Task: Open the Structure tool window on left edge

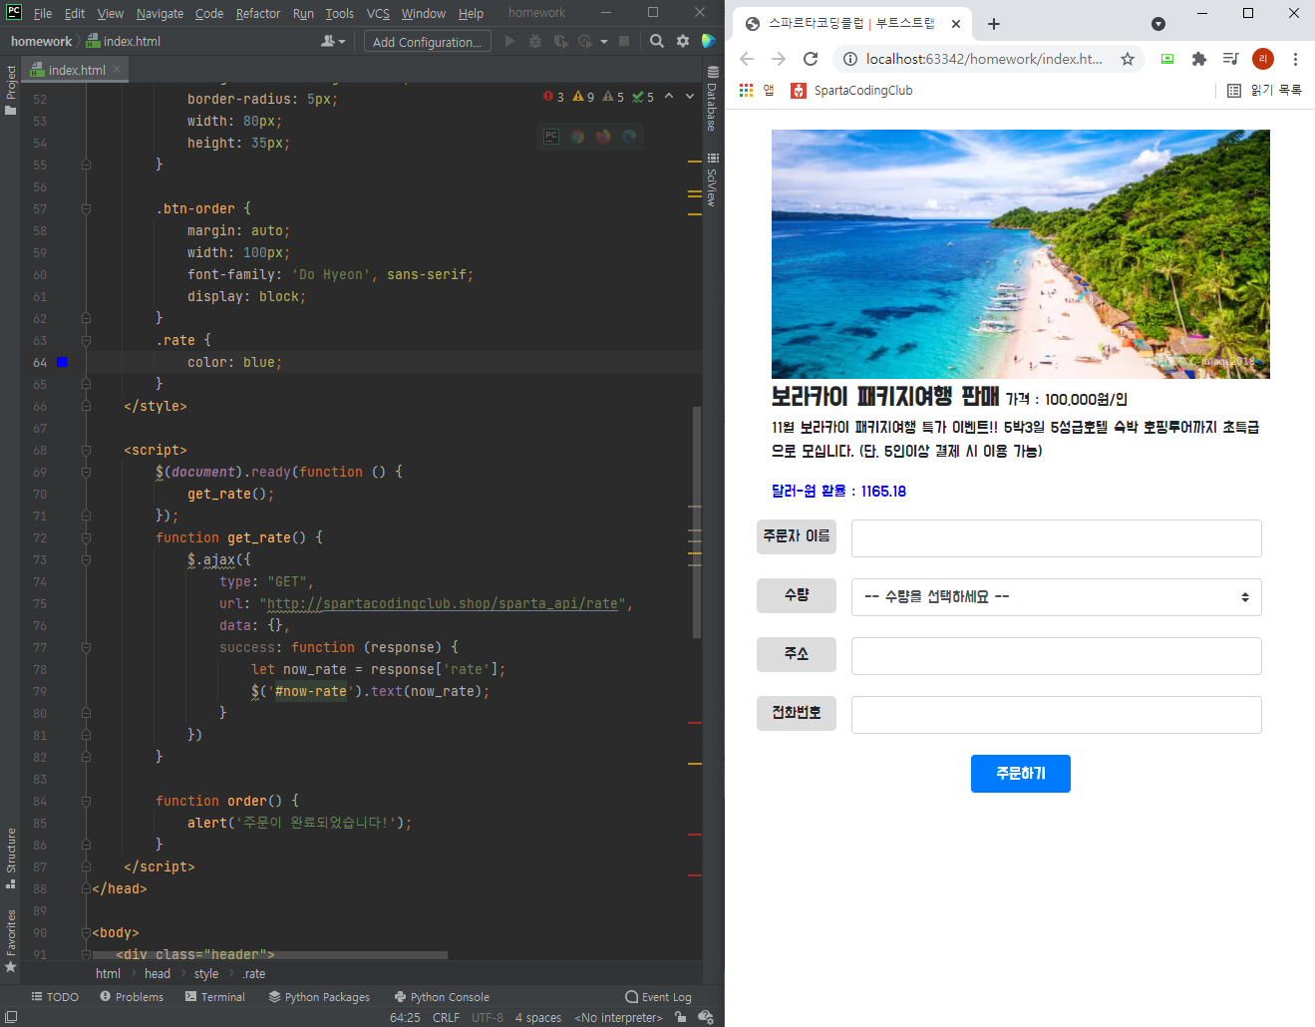Action: click(x=10, y=857)
